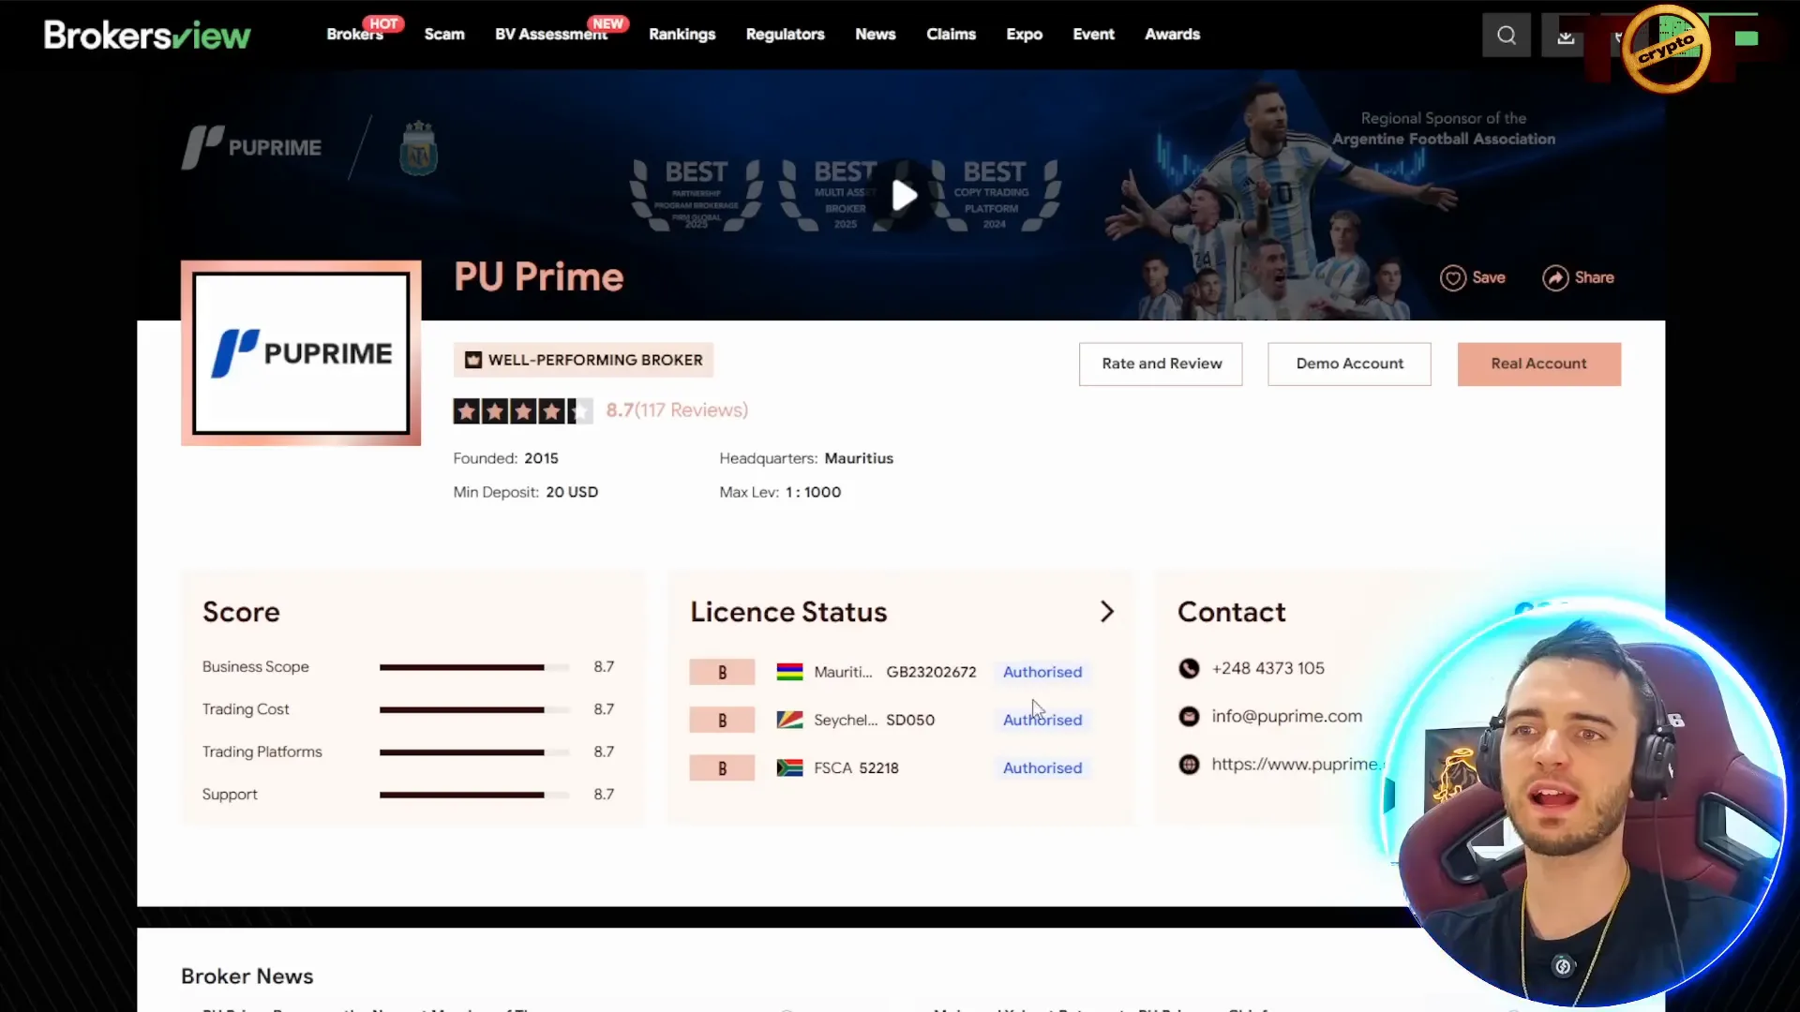Click the Founded 2015 text
The height and width of the screenshot is (1012, 1800).
(505, 458)
